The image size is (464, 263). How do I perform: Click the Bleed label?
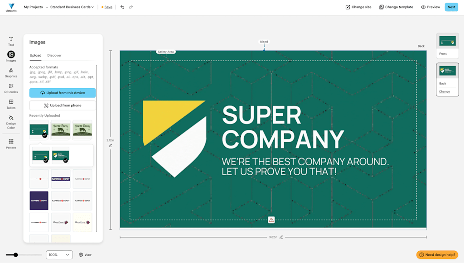(x=264, y=42)
